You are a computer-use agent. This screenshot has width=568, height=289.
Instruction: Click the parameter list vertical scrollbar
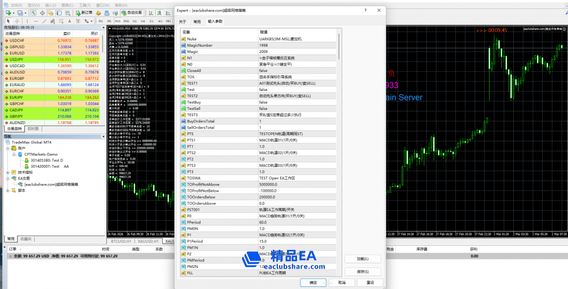338,46
